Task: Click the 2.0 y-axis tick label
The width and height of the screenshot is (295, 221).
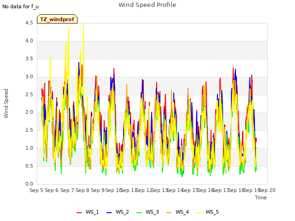Action: [29, 112]
